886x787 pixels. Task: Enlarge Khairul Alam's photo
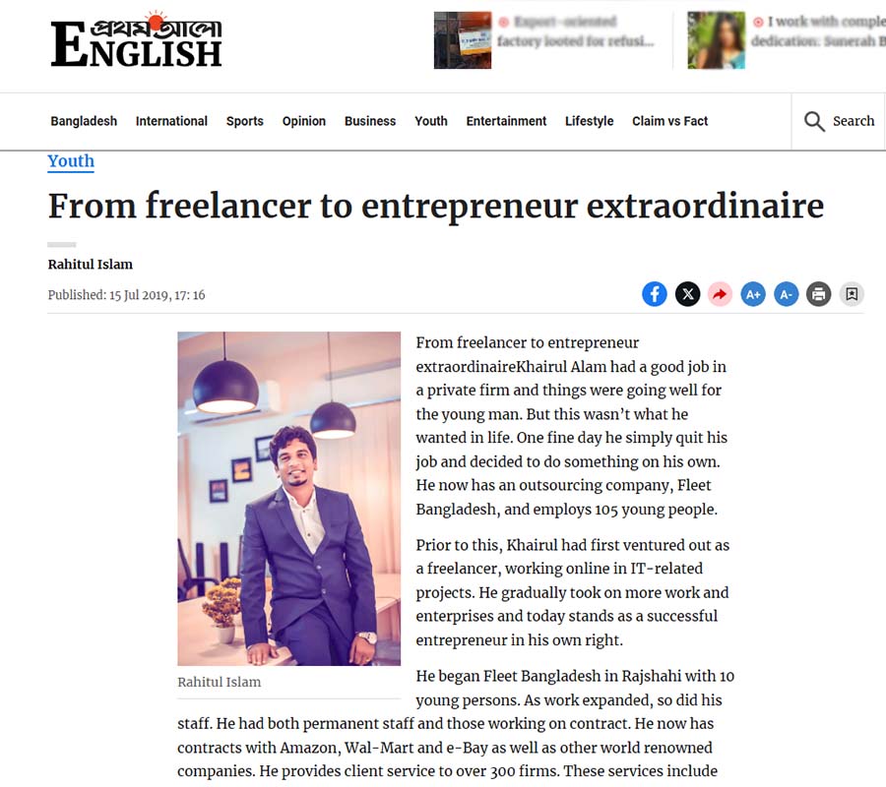[x=288, y=497]
